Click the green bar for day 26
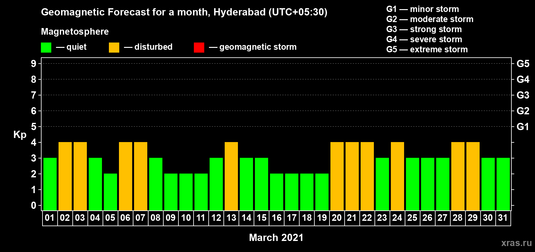The height and width of the screenshot is (252, 535). 428,184
